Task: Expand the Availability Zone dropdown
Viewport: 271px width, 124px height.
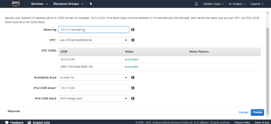Action: [x=94, y=78]
